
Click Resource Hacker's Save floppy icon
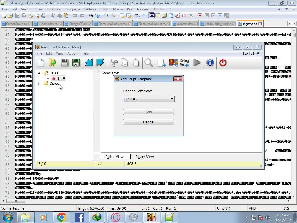tap(65, 63)
